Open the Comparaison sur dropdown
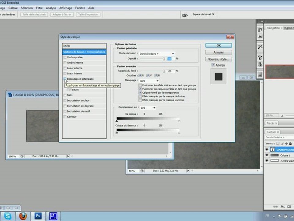294x221 pixels. tap(148, 108)
